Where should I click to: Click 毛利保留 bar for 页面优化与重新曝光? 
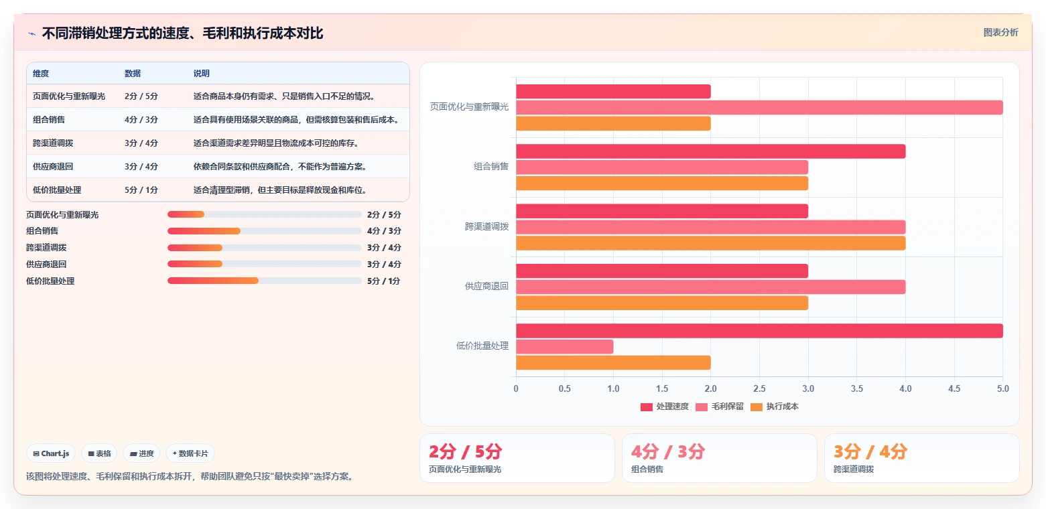tap(759, 107)
